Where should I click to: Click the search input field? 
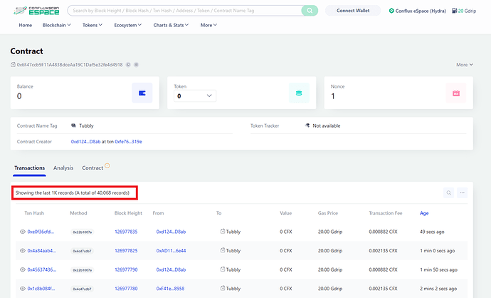point(185,11)
